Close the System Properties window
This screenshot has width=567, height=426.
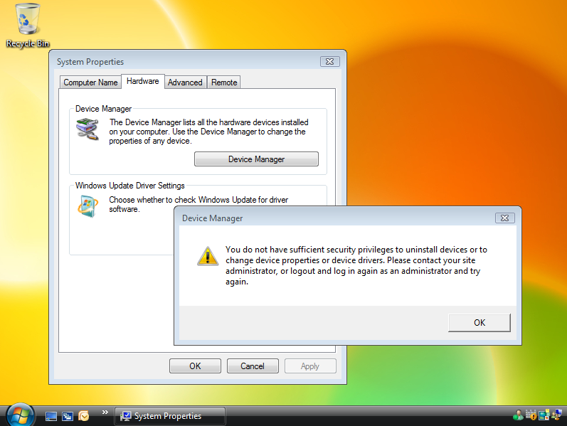[x=330, y=61]
